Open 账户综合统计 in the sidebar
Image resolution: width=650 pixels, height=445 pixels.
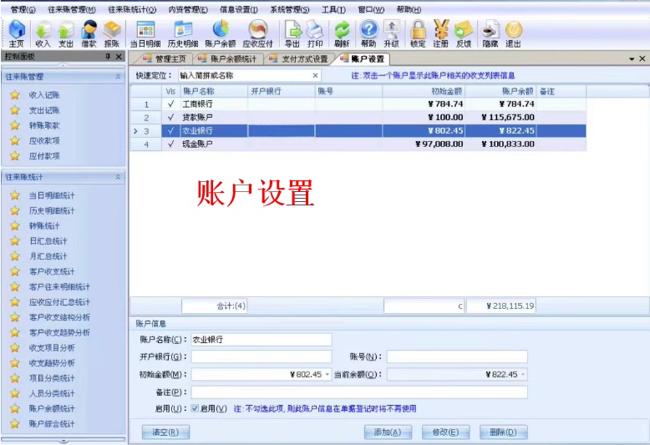click(52, 424)
